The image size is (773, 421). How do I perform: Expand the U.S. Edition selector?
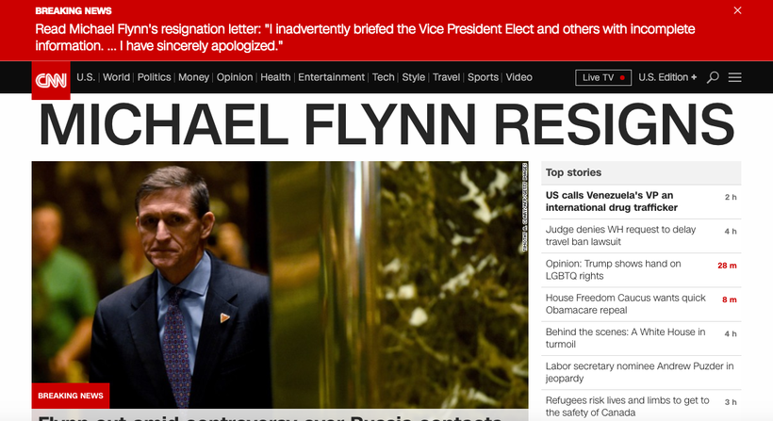click(667, 77)
